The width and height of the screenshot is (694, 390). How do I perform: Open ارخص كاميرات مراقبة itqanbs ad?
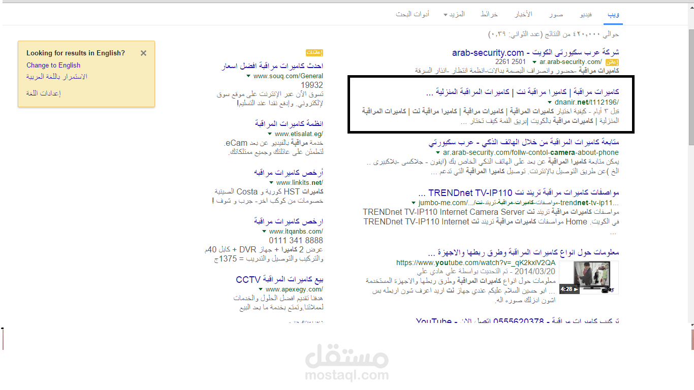289,221
